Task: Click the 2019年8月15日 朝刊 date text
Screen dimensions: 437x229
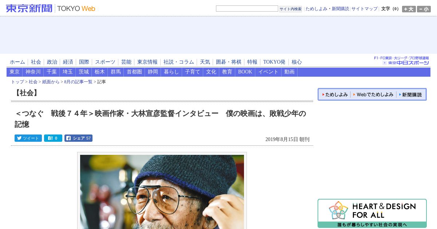Action: click(x=287, y=139)
